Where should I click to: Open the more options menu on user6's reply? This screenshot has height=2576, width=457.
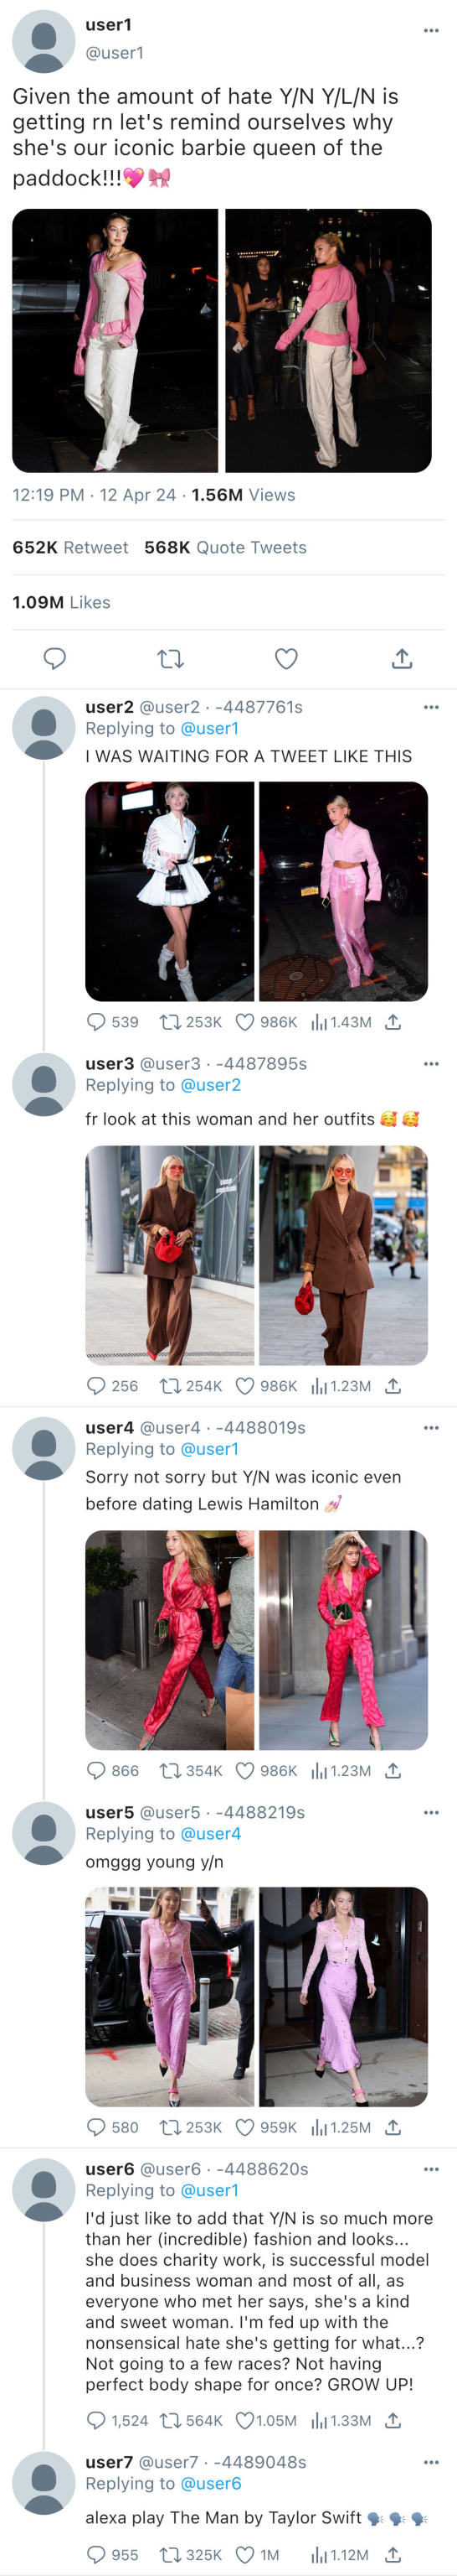(431, 2169)
